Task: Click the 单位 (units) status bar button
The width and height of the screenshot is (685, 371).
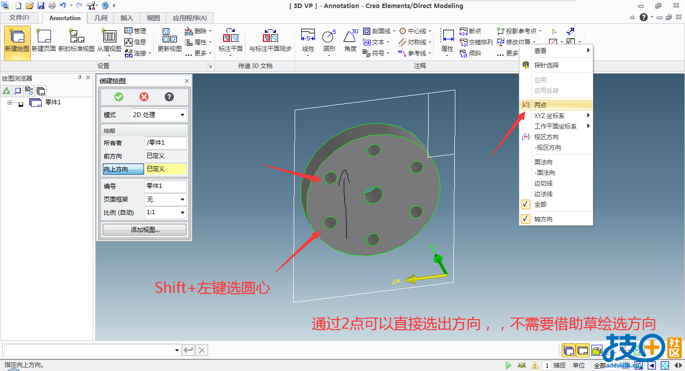Action: tap(579, 365)
